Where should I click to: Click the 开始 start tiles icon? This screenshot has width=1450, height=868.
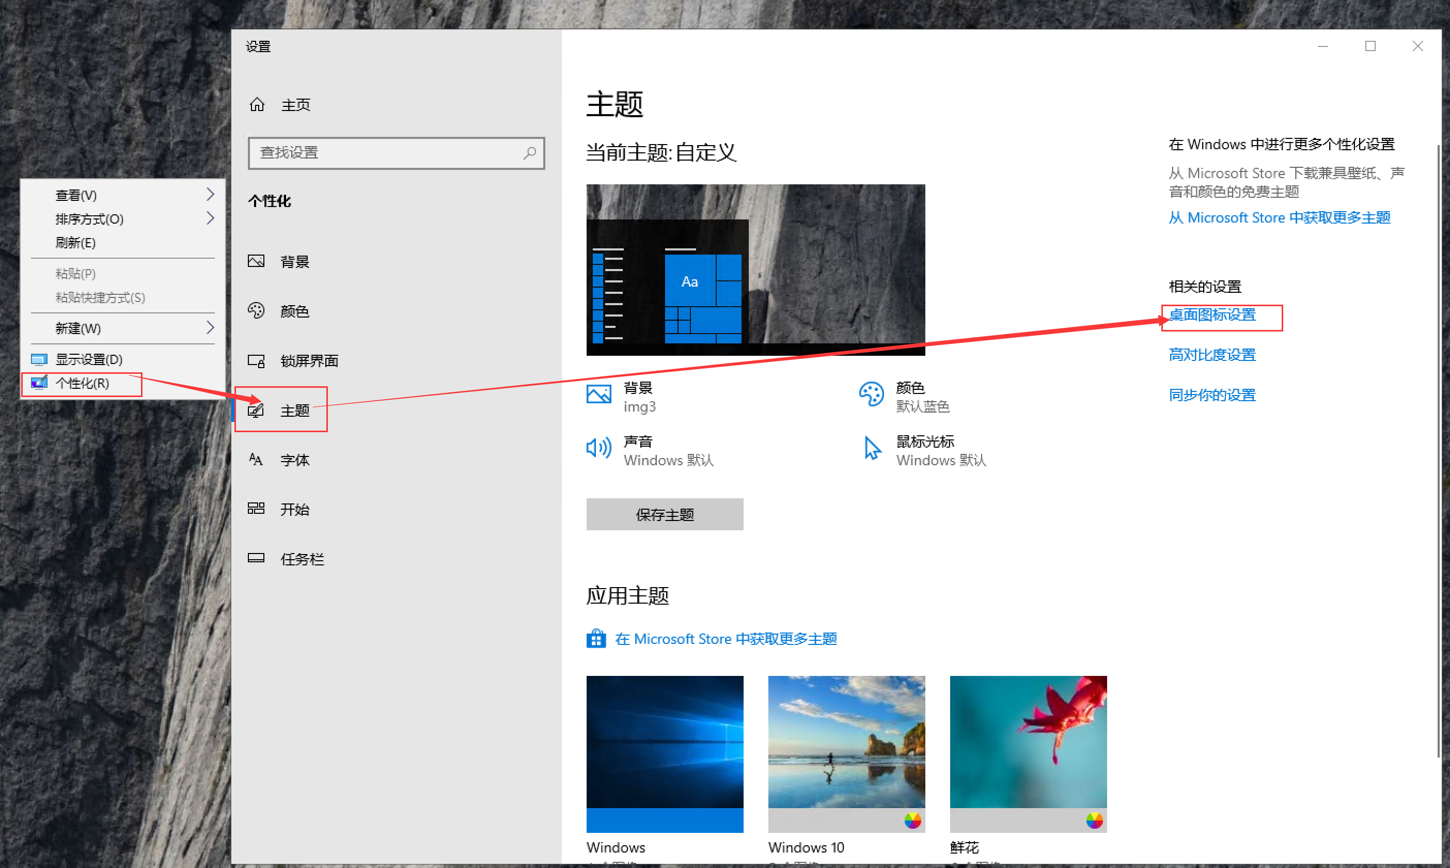(x=256, y=508)
